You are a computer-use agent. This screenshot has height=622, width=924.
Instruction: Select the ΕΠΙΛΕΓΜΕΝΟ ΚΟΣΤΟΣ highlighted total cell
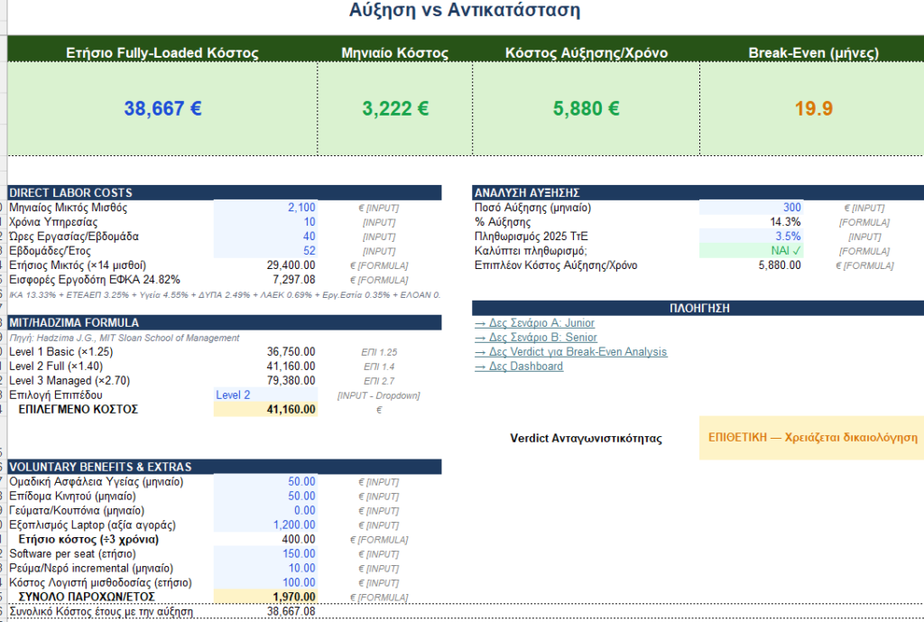[265, 409]
